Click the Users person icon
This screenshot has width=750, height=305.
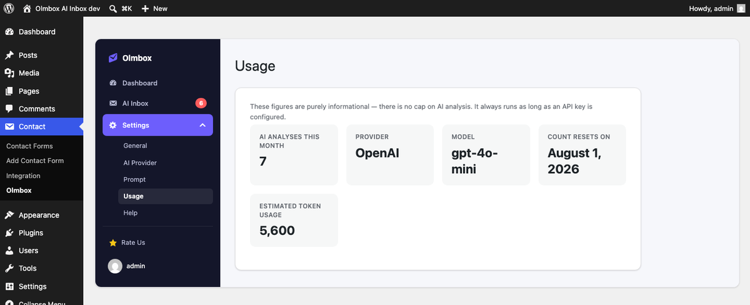pos(9,251)
